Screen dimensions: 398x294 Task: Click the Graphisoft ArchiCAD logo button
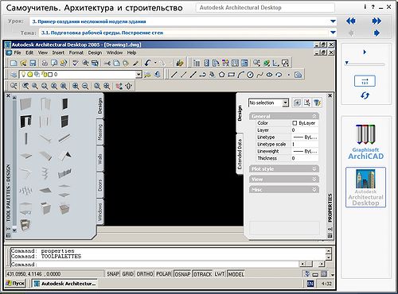(x=365, y=142)
